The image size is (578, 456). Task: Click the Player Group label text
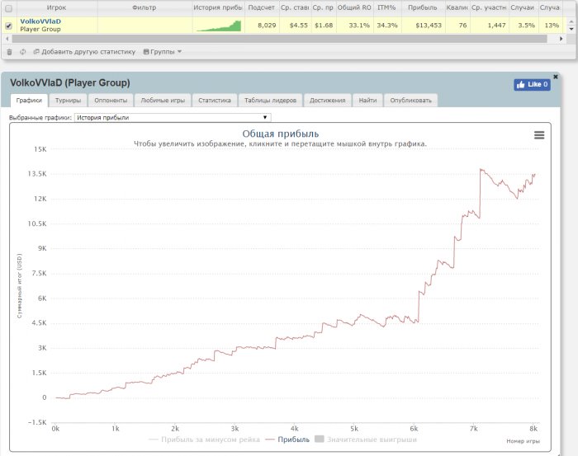[40, 29]
